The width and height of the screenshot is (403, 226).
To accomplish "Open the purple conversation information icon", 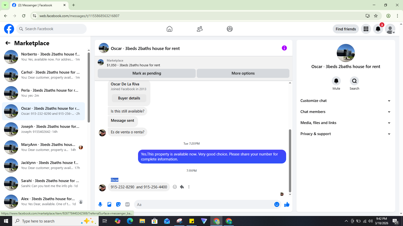I will pyautogui.click(x=284, y=48).
